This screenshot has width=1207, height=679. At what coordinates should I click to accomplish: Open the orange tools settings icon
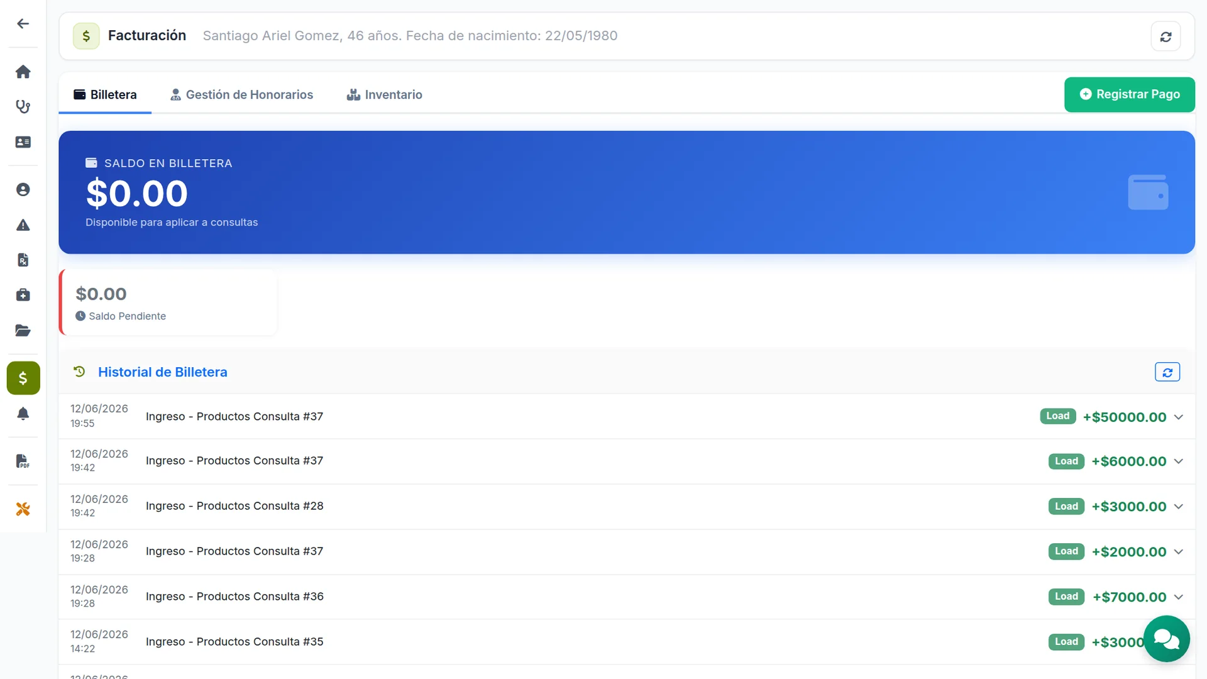[x=23, y=509]
